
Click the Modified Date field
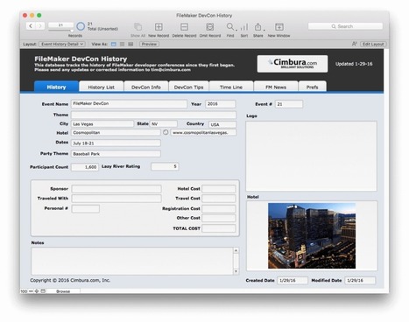click(360, 280)
